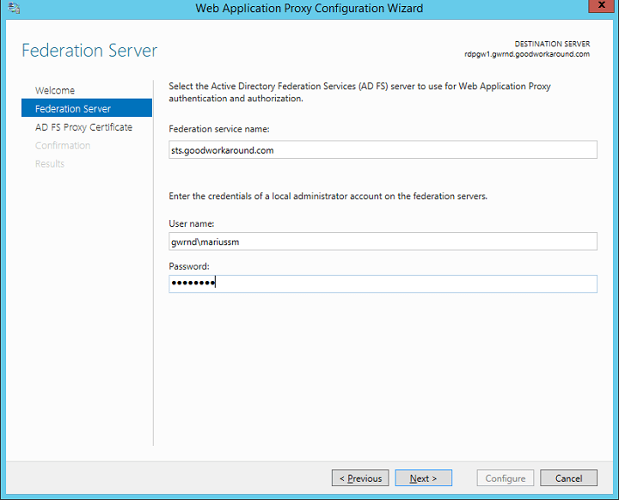The width and height of the screenshot is (619, 500).
Task: Click the 'Enter the credentials' instruction text
Action: point(328,196)
